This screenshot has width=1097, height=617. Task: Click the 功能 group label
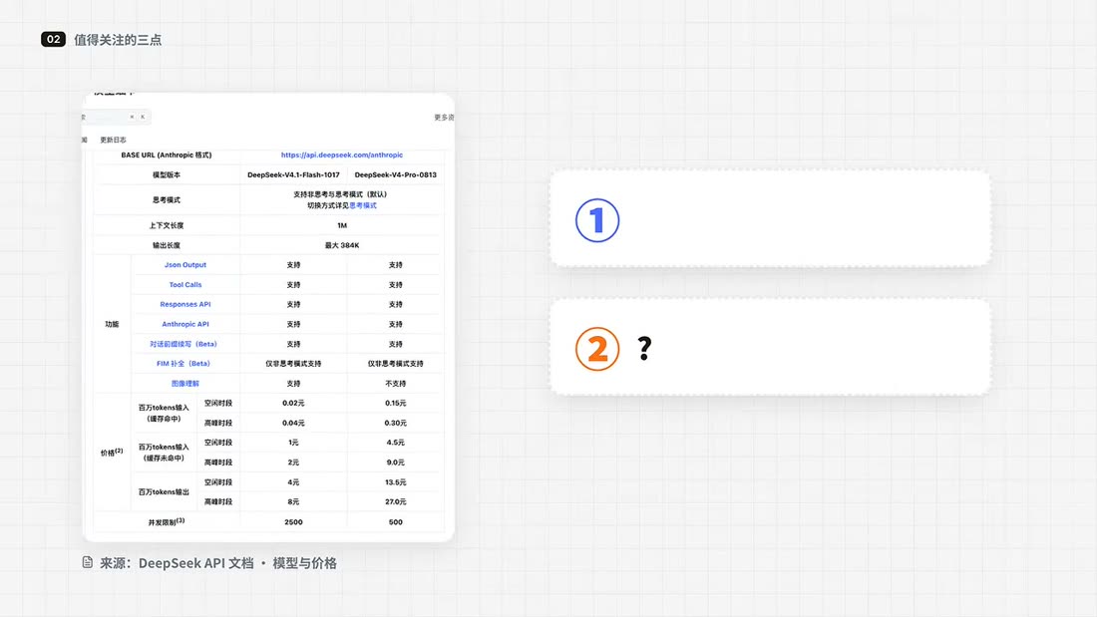click(112, 325)
